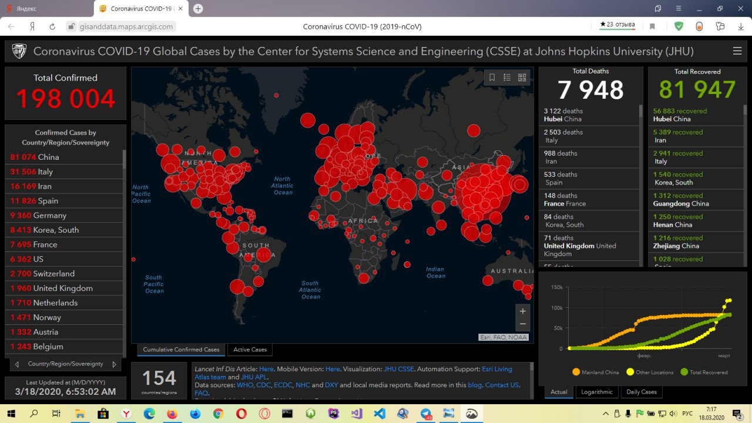This screenshot has height=423, width=752.
Task: Open the browser downloads icon
Action: coord(740,26)
